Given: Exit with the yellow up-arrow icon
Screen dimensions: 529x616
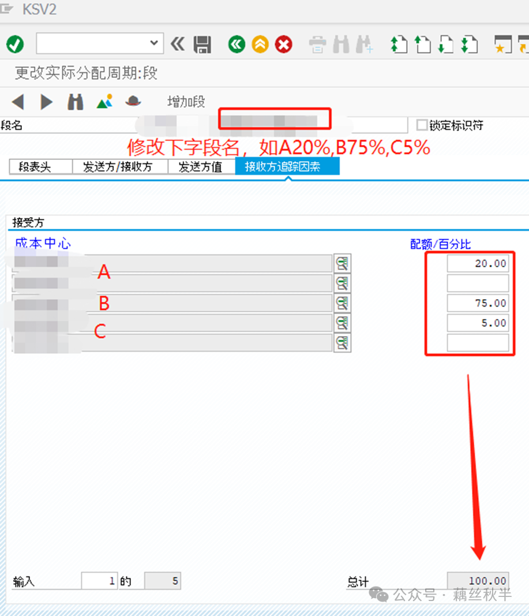Looking at the screenshot, I should (260, 44).
